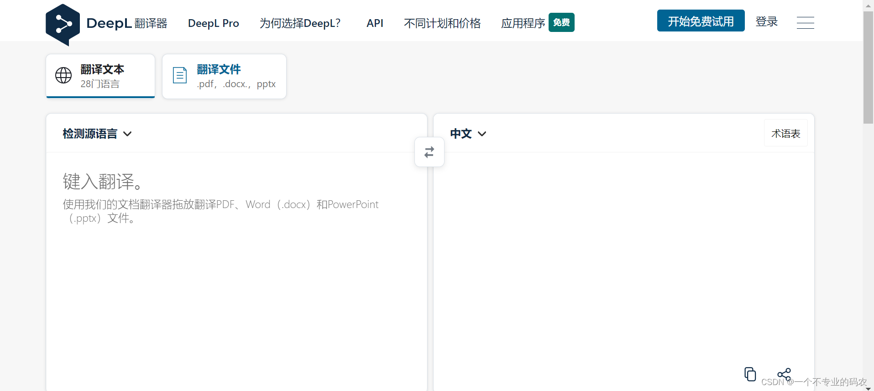
Task: Open the 术语表 glossary button
Action: click(x=785, y=133)
